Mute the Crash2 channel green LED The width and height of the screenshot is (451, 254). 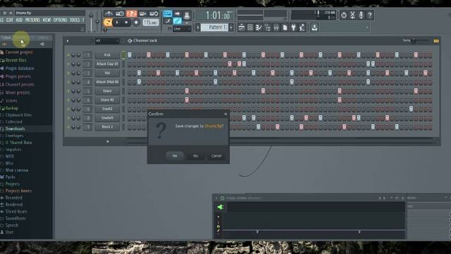pyautogui.click(x=68, y=109)
